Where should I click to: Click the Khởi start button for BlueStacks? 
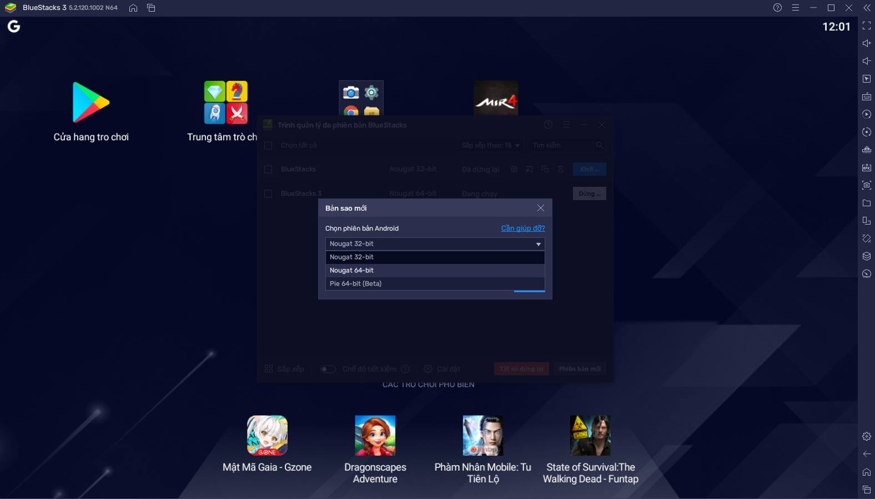coord(589,169)
